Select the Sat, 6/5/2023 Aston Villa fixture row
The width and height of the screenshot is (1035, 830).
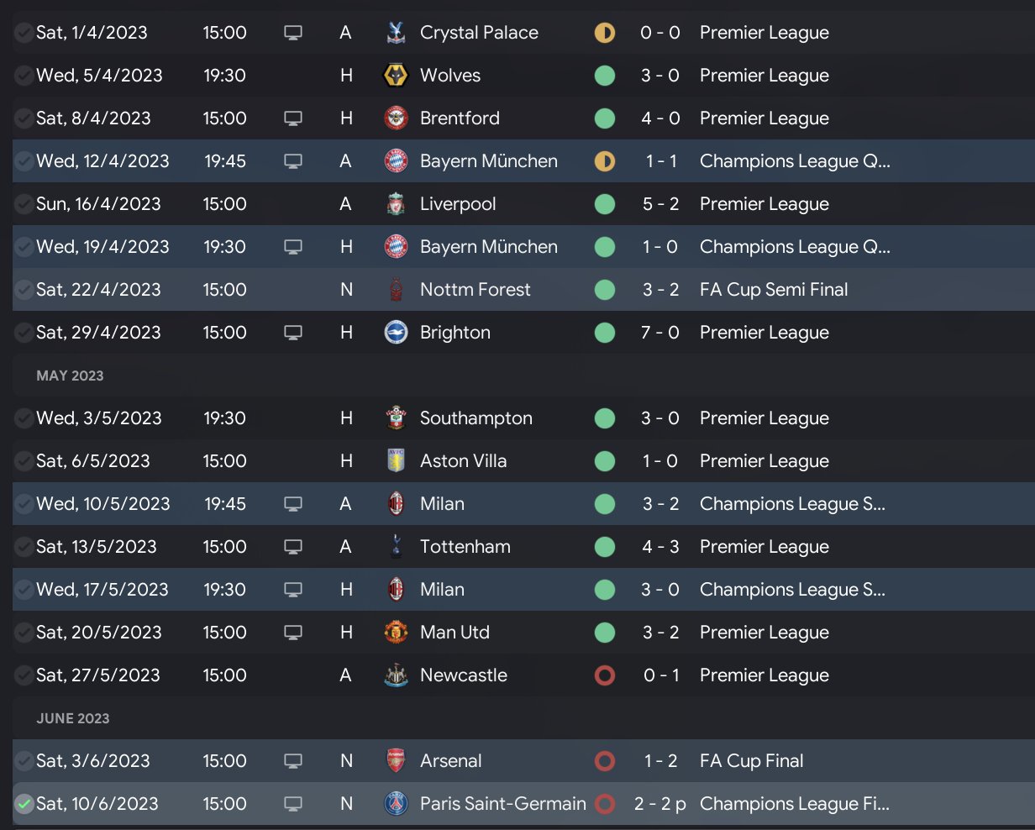coord(521,461)
